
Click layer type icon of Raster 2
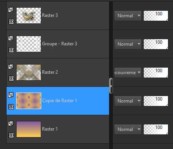click(11, 66)
